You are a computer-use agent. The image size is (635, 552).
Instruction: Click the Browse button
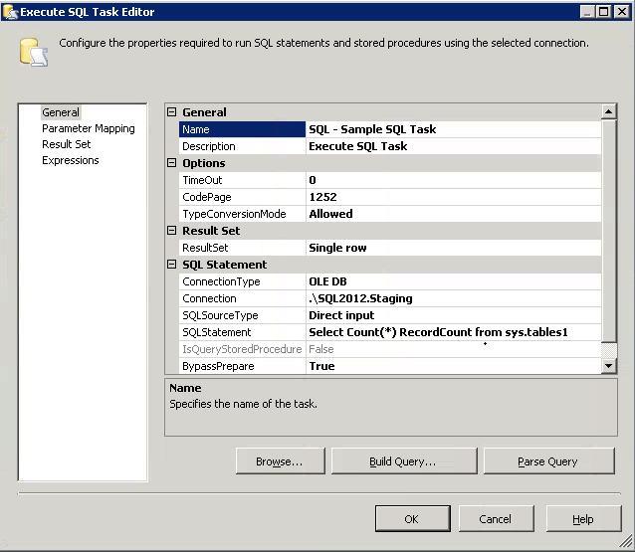[279, 461]
